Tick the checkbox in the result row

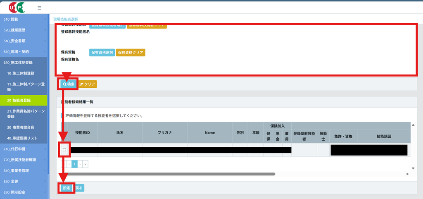(64, 150)
